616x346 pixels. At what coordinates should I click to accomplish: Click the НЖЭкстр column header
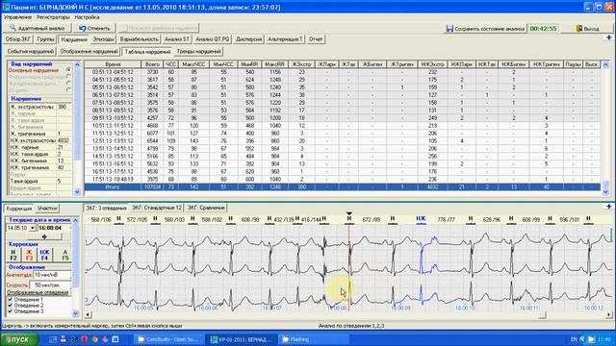(432, 64)
